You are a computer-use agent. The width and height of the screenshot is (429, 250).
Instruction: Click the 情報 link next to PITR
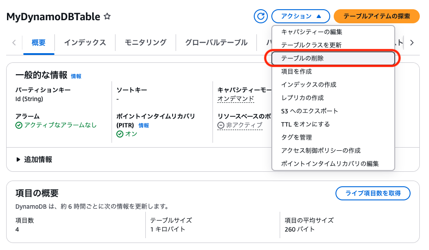click(x=144, y=125)
